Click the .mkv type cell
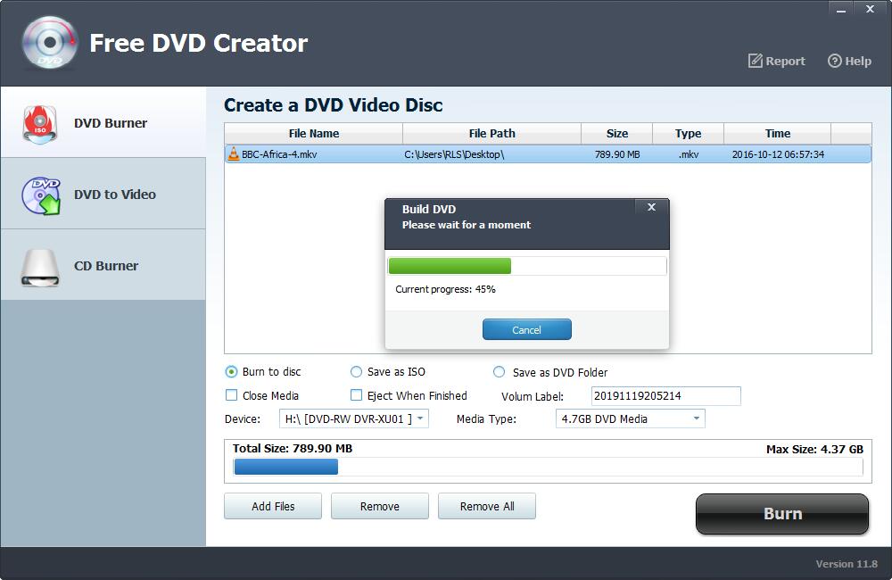 coord(689,154)
